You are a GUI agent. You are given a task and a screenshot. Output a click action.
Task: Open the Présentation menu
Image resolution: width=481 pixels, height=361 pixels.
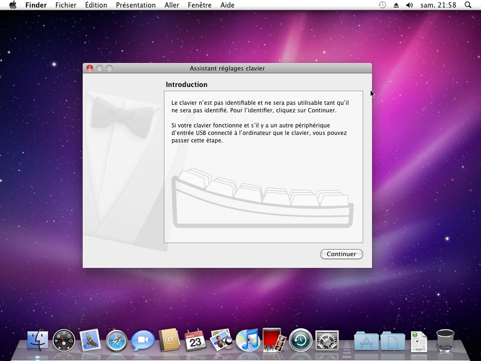[136, 5]
